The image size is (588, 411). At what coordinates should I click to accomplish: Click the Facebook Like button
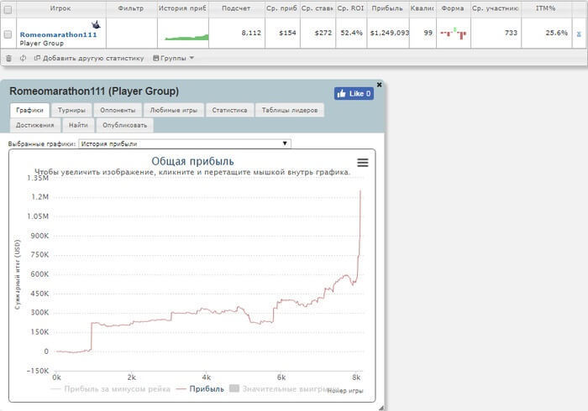click(x=354, y=94)
